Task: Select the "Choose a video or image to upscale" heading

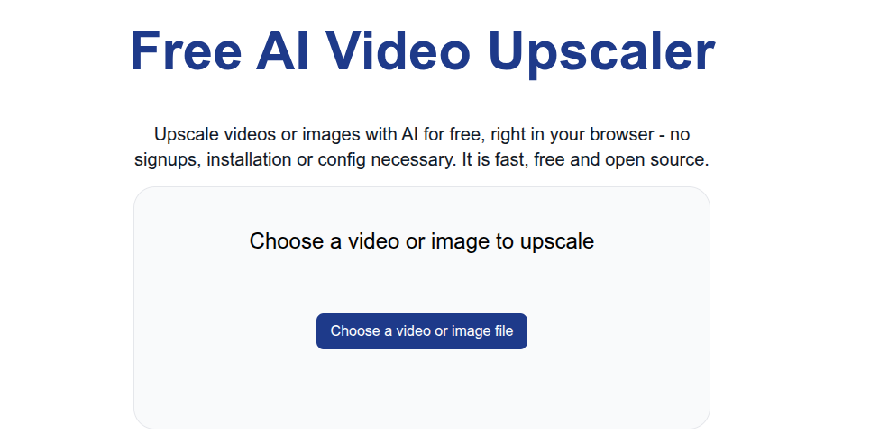Action: click(x=422, y=241)
